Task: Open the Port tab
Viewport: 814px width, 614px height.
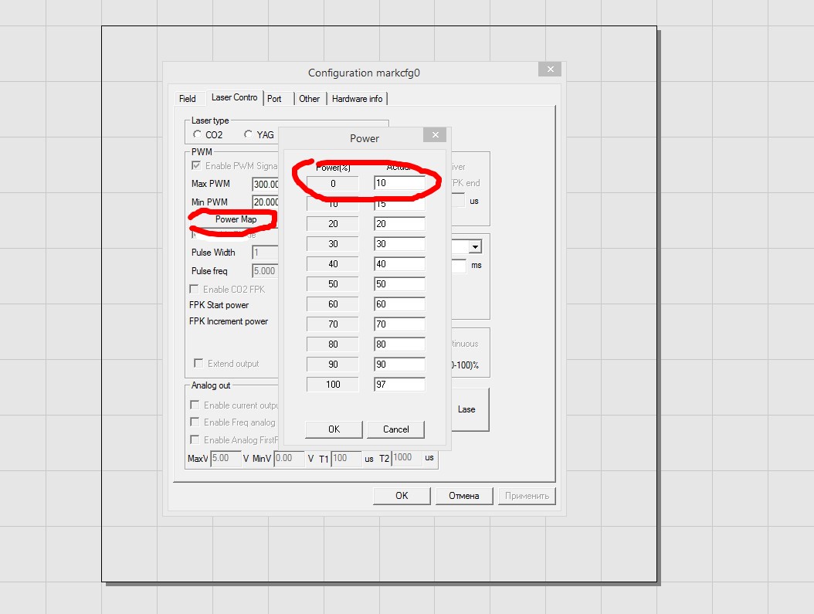Action: coord(274,99)
